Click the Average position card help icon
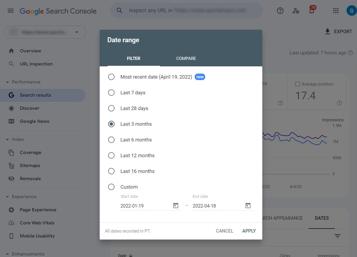The height and width of the screenshot is (257, 357). [340, 103]
